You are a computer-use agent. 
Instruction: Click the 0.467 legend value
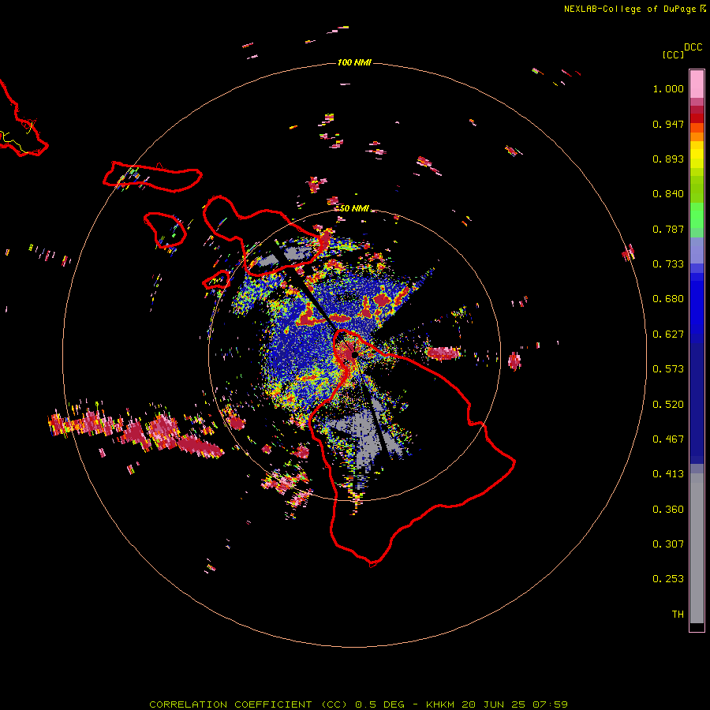tap(668, 439)
